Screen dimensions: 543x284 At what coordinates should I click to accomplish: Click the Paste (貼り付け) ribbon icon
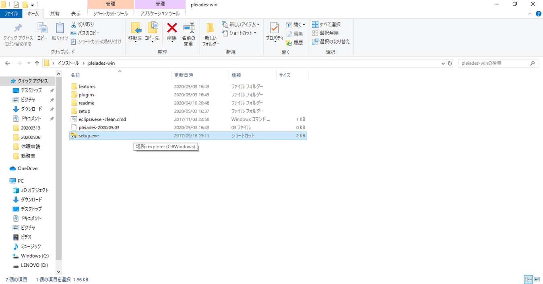point(60,28)
